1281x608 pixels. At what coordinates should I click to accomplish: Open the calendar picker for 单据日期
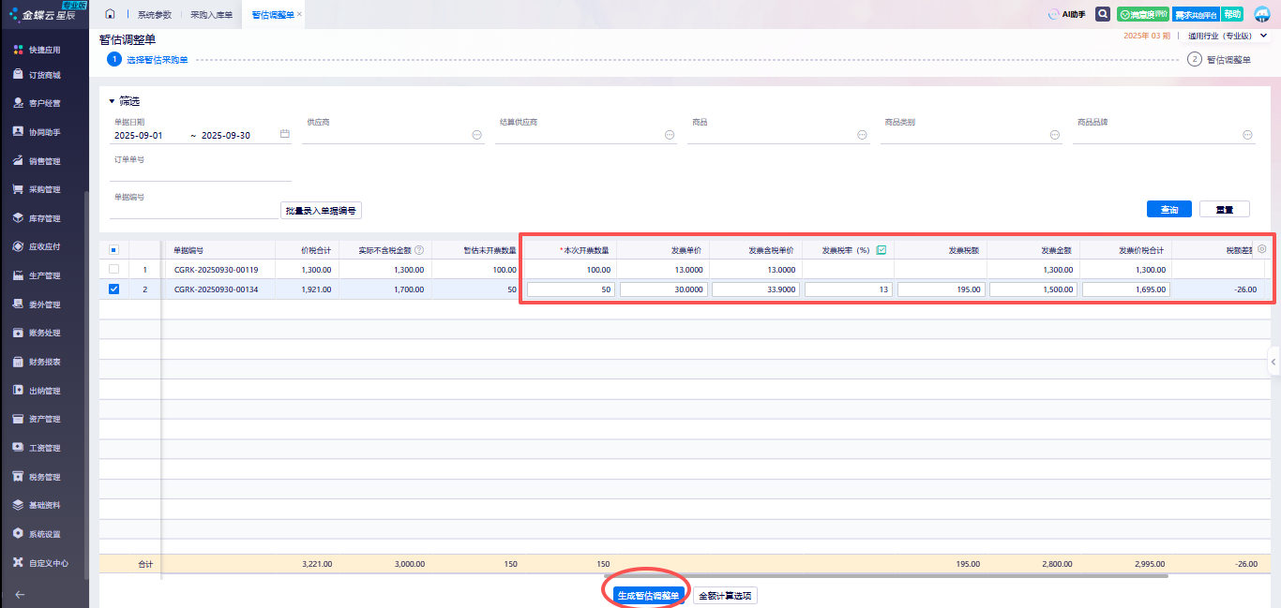285,135
